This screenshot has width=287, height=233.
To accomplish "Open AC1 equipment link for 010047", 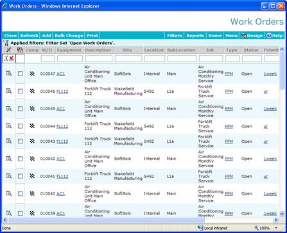I will pos(60,74).
